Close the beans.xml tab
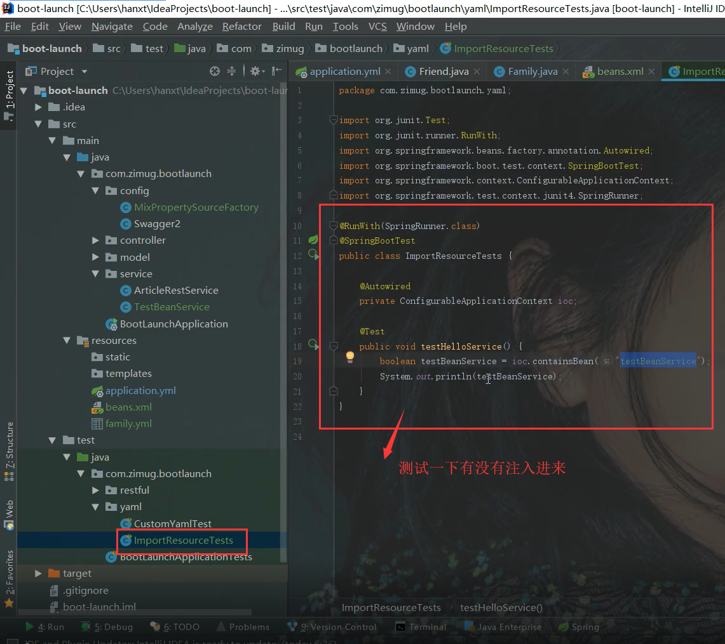The width and height of the screenshot is (725, 644). click(651, 72)
